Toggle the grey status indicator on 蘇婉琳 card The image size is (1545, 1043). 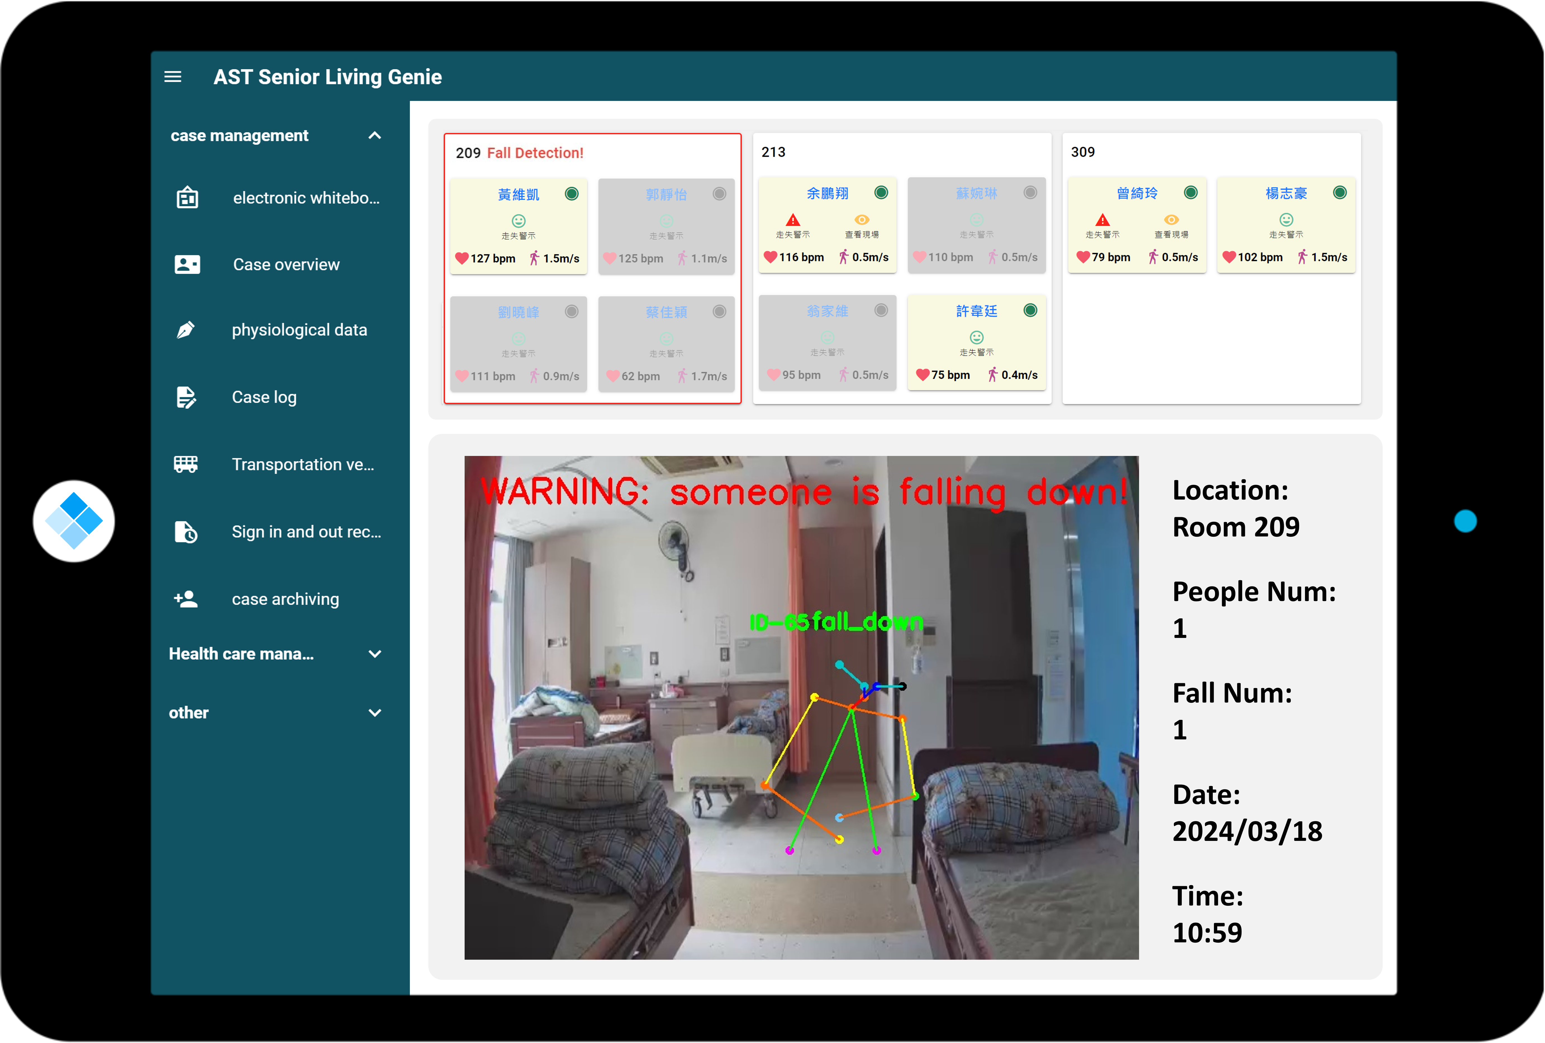(x=1030, y=192)
